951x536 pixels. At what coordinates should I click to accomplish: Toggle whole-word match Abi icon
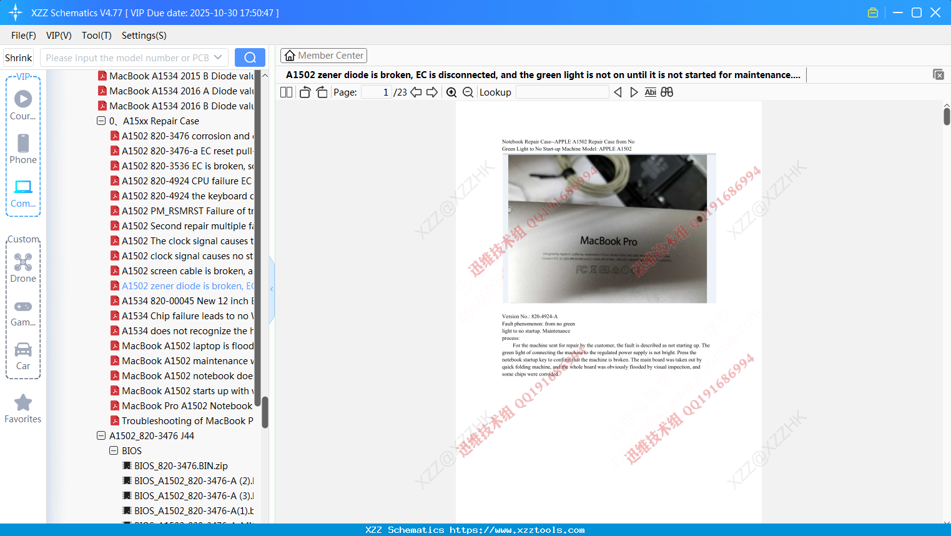[x=650, y=92]
